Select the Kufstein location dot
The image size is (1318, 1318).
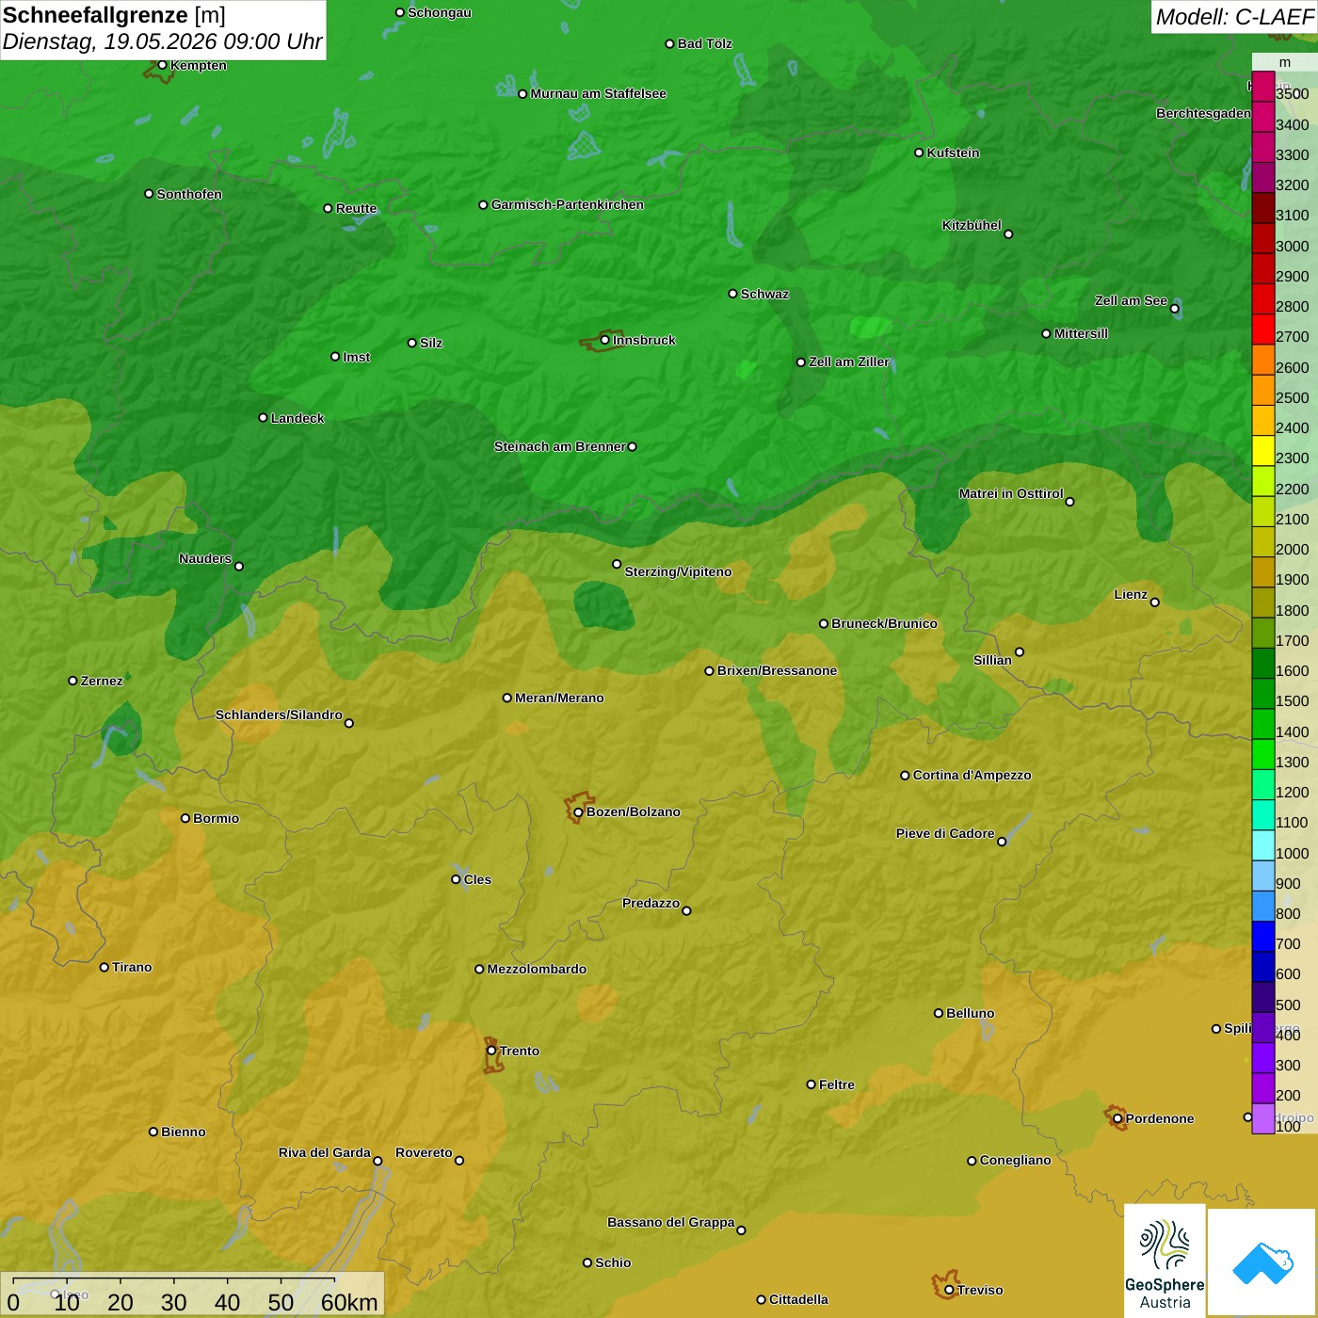coord(919,153)
